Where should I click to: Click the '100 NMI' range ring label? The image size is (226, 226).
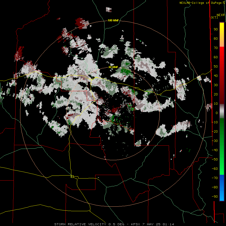coord(113,21)
